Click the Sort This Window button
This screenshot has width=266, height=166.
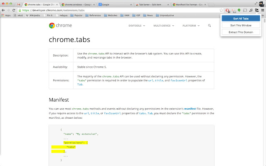241,25
